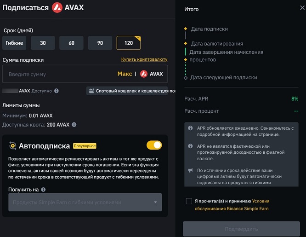
Task: Click the Введите сумму input field
Action: (57, 74)
